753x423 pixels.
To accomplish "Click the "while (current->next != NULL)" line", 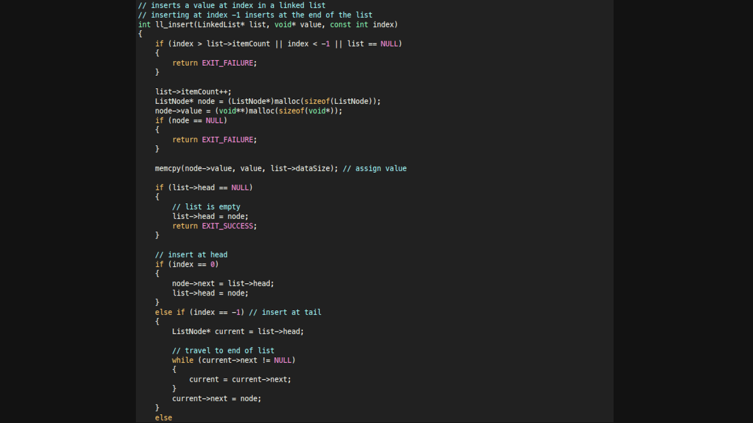I will pos(234,360).
